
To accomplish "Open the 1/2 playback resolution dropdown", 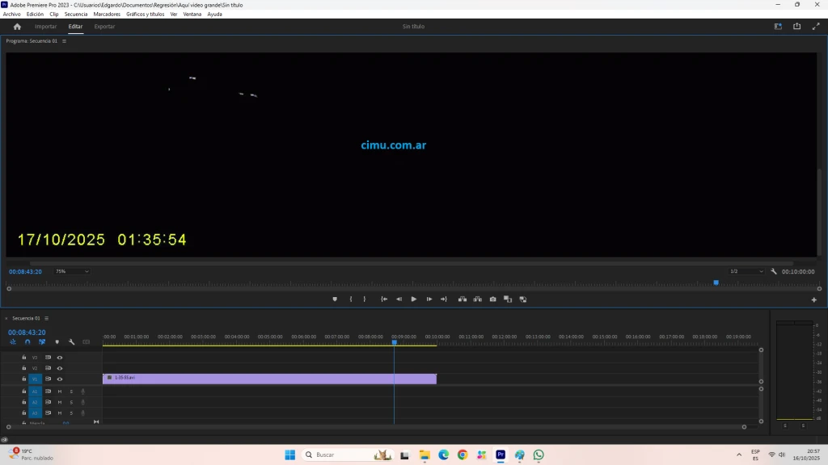I will [x=746, y=271].
